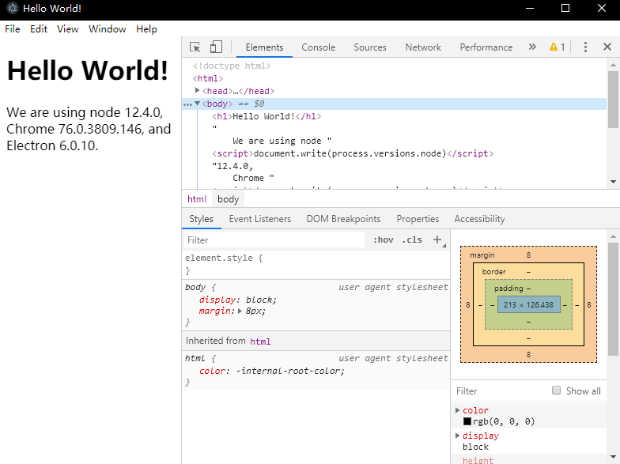620x464 pixels.
Task: Enable the Show all checkbox
Action: [557, 390]
